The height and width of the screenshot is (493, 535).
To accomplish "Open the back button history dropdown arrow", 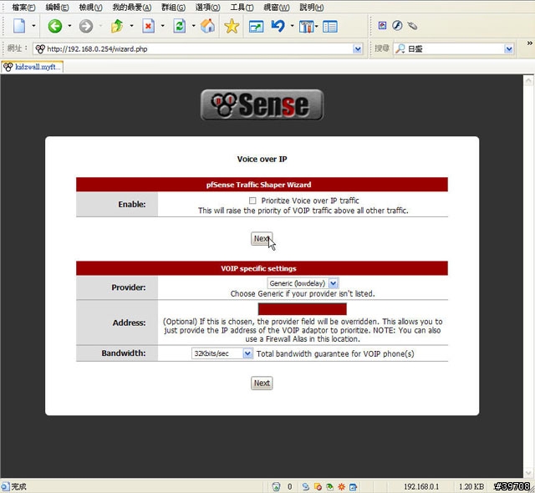I will (69, 26).
